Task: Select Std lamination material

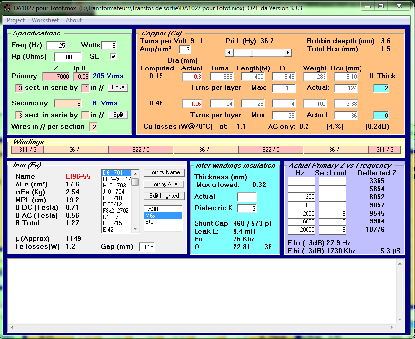Action: [x=163, y=222]
